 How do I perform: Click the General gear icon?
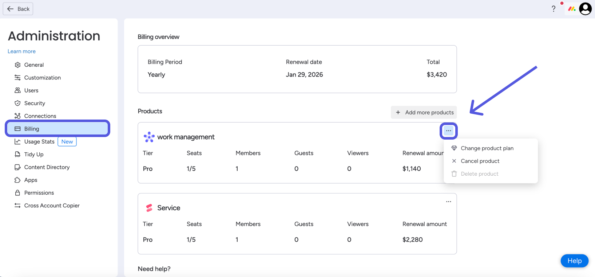pos(17,65)
